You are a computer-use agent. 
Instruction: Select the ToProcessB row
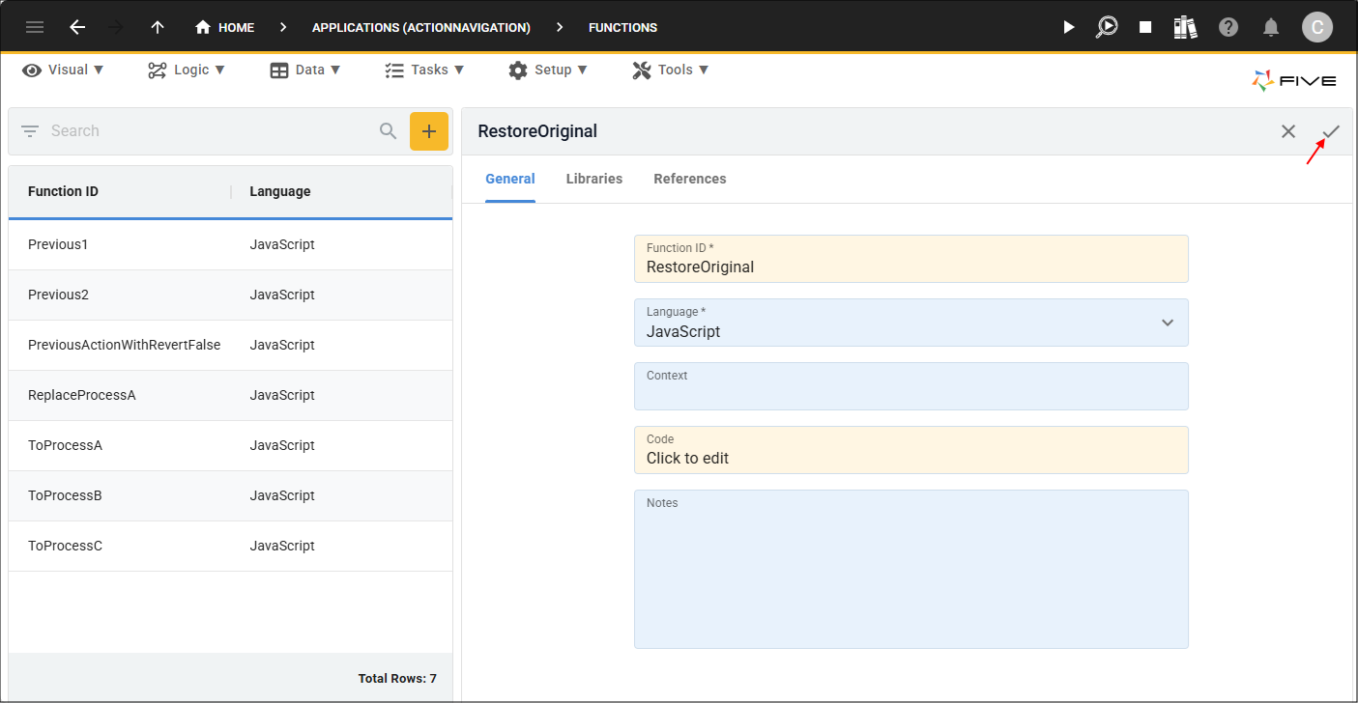(x=230, y=496)
